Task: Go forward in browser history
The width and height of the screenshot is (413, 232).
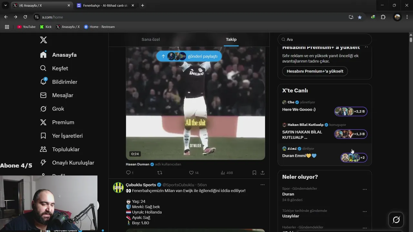Action: 15,17
